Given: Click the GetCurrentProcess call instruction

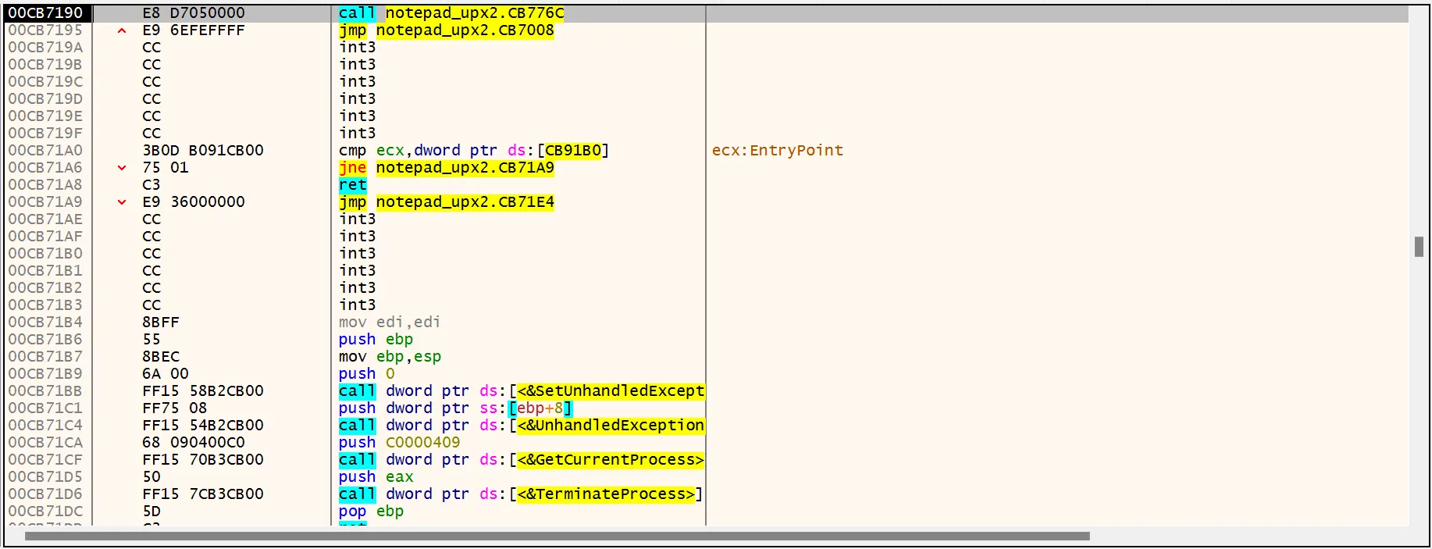Looking at the screenshot, I should coord(521,460).
